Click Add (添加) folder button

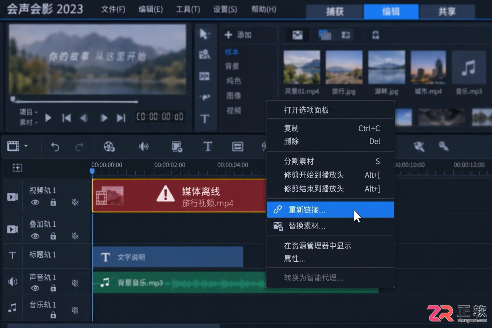[238, 35]
